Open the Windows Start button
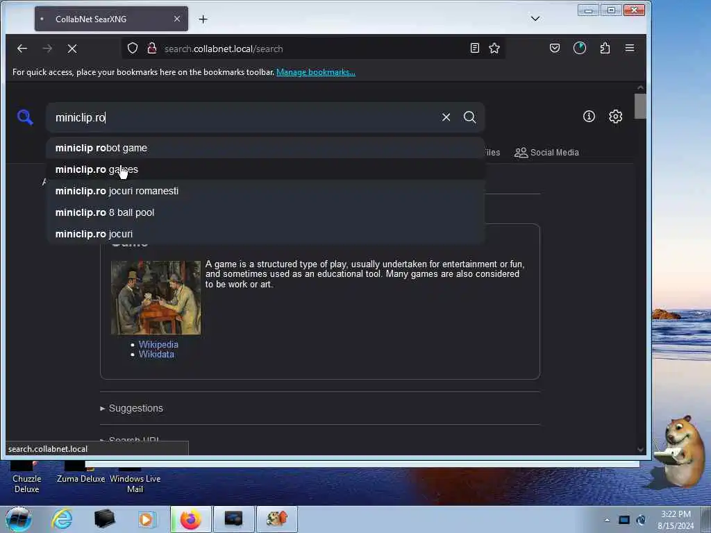This screenshot has width=711, height=533. (x=19, y=519)
